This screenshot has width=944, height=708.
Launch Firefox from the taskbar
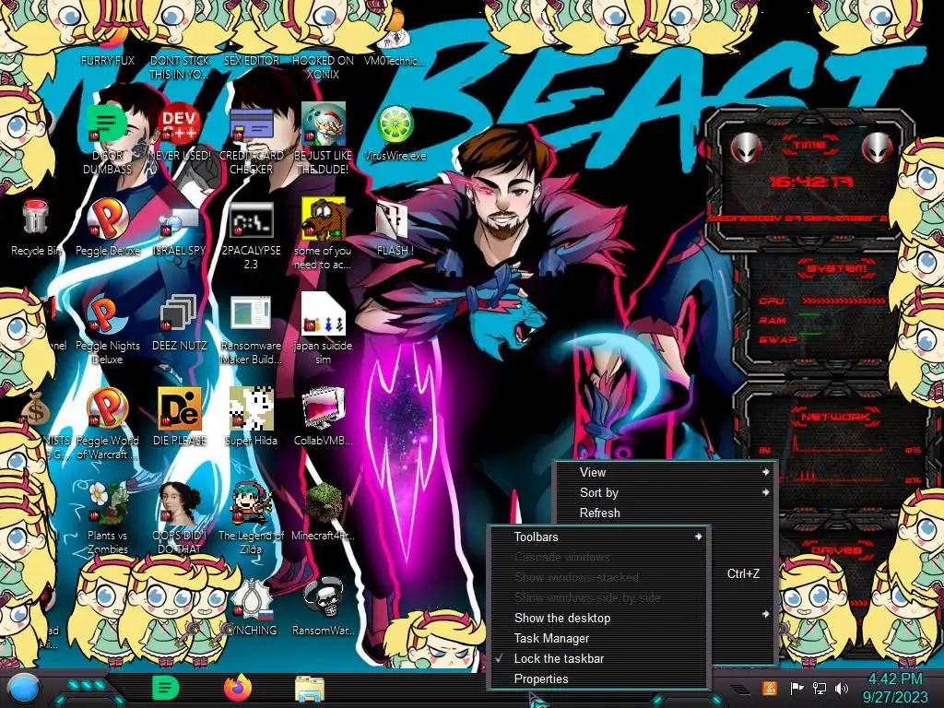[x=238, y=688]
